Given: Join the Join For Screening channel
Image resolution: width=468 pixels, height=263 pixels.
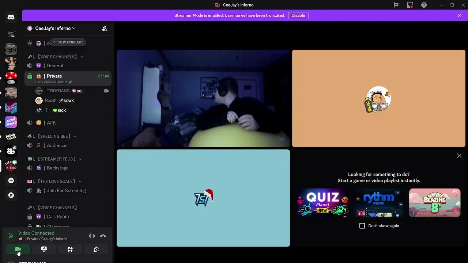Looking at the screenshot, I should click(x=68, y=190).
